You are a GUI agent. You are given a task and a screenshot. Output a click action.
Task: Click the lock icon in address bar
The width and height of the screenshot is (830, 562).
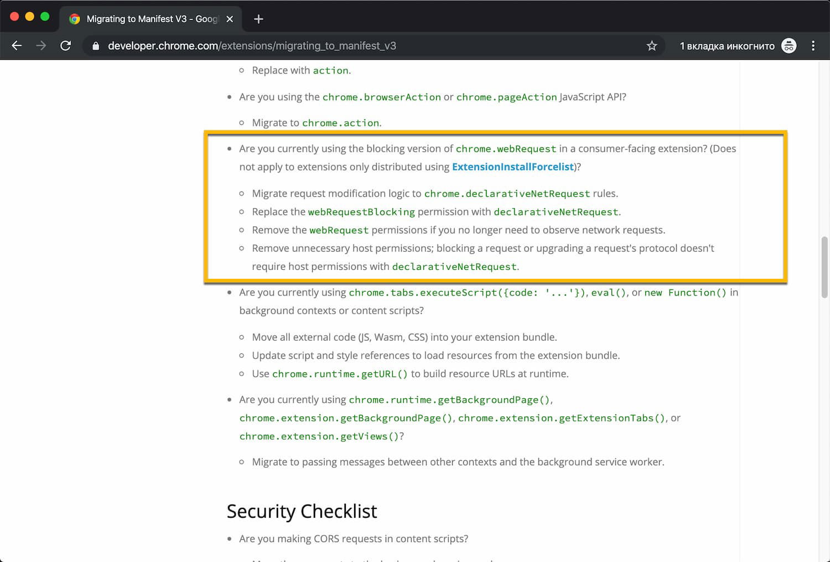pos(96,46)
